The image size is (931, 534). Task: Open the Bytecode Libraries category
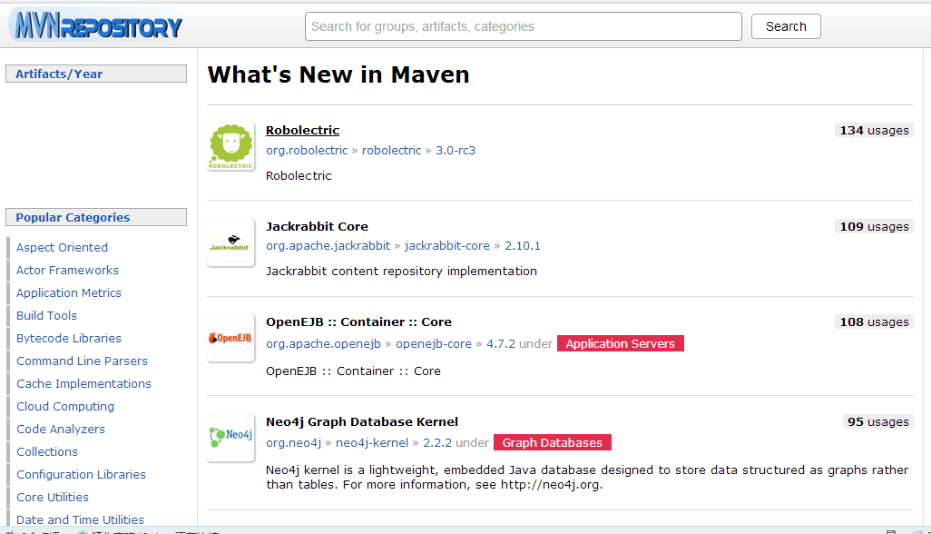pos(69,338)
